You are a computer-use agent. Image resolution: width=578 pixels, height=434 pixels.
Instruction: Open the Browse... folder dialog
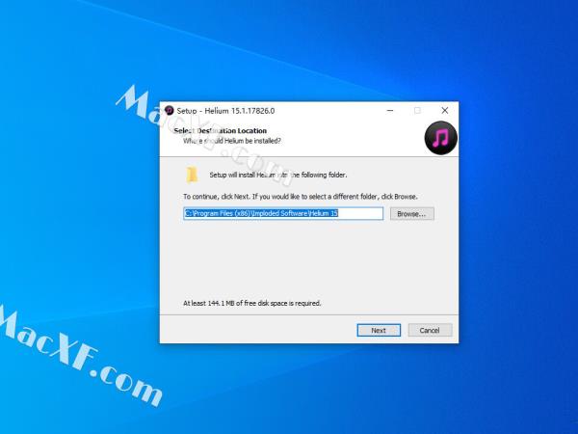point(411,214)
